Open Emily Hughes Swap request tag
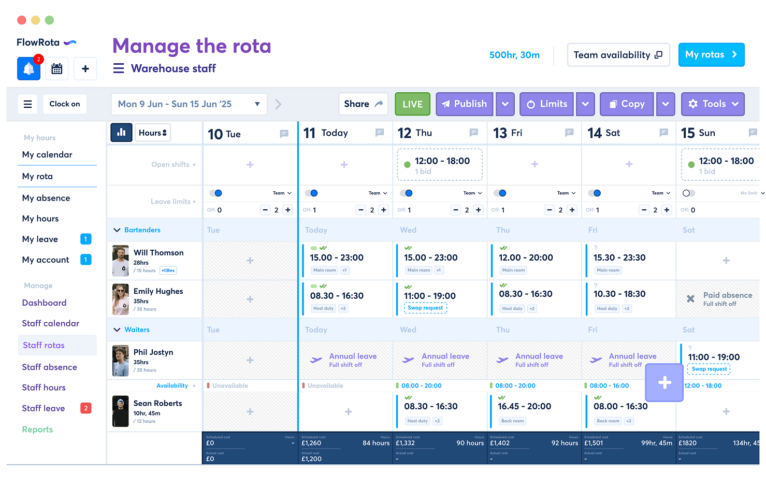 click(x=425, y=308)
